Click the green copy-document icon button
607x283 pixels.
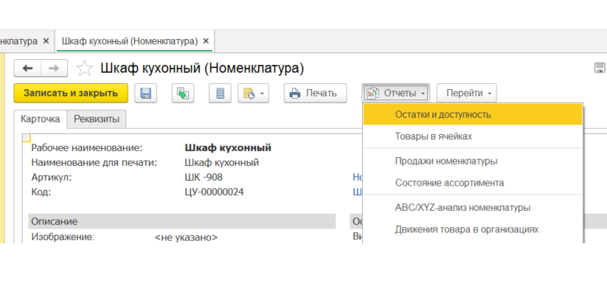coord(183,93)
